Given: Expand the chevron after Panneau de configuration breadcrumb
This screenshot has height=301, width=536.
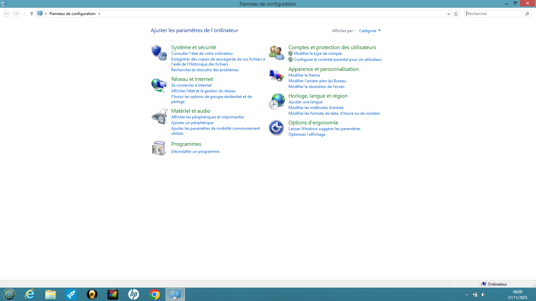Looking at the screenshot, I should [x=99, y=14].
